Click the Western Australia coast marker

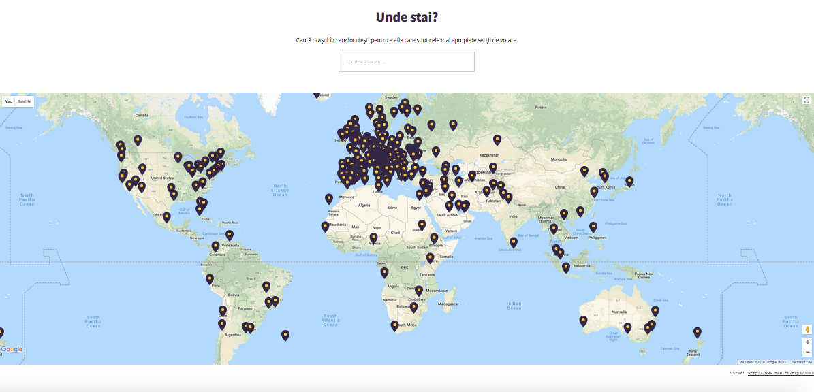coord(584,321)
